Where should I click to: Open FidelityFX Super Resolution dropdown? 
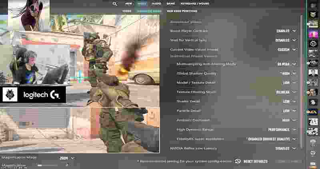point(272,139)
